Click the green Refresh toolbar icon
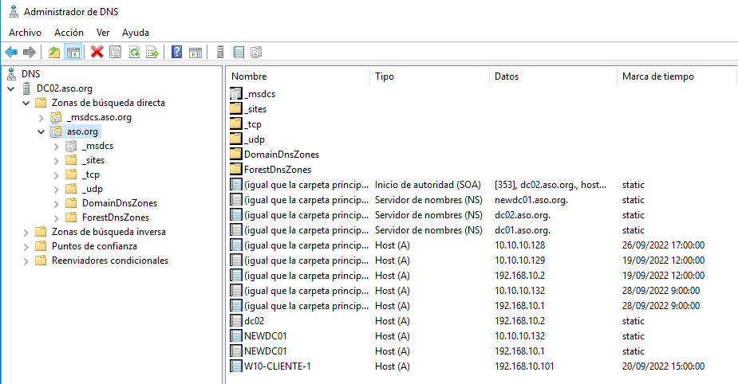This screenshot has width=738, height=384. (x=134, y=53)
